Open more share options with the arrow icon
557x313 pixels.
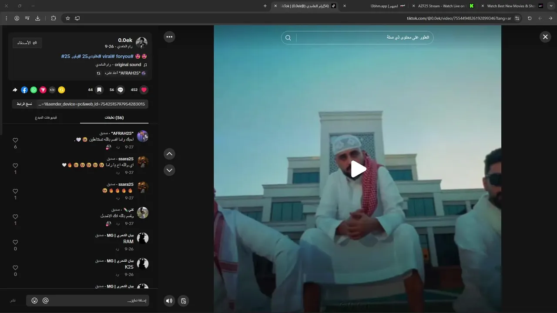[15, 90]
